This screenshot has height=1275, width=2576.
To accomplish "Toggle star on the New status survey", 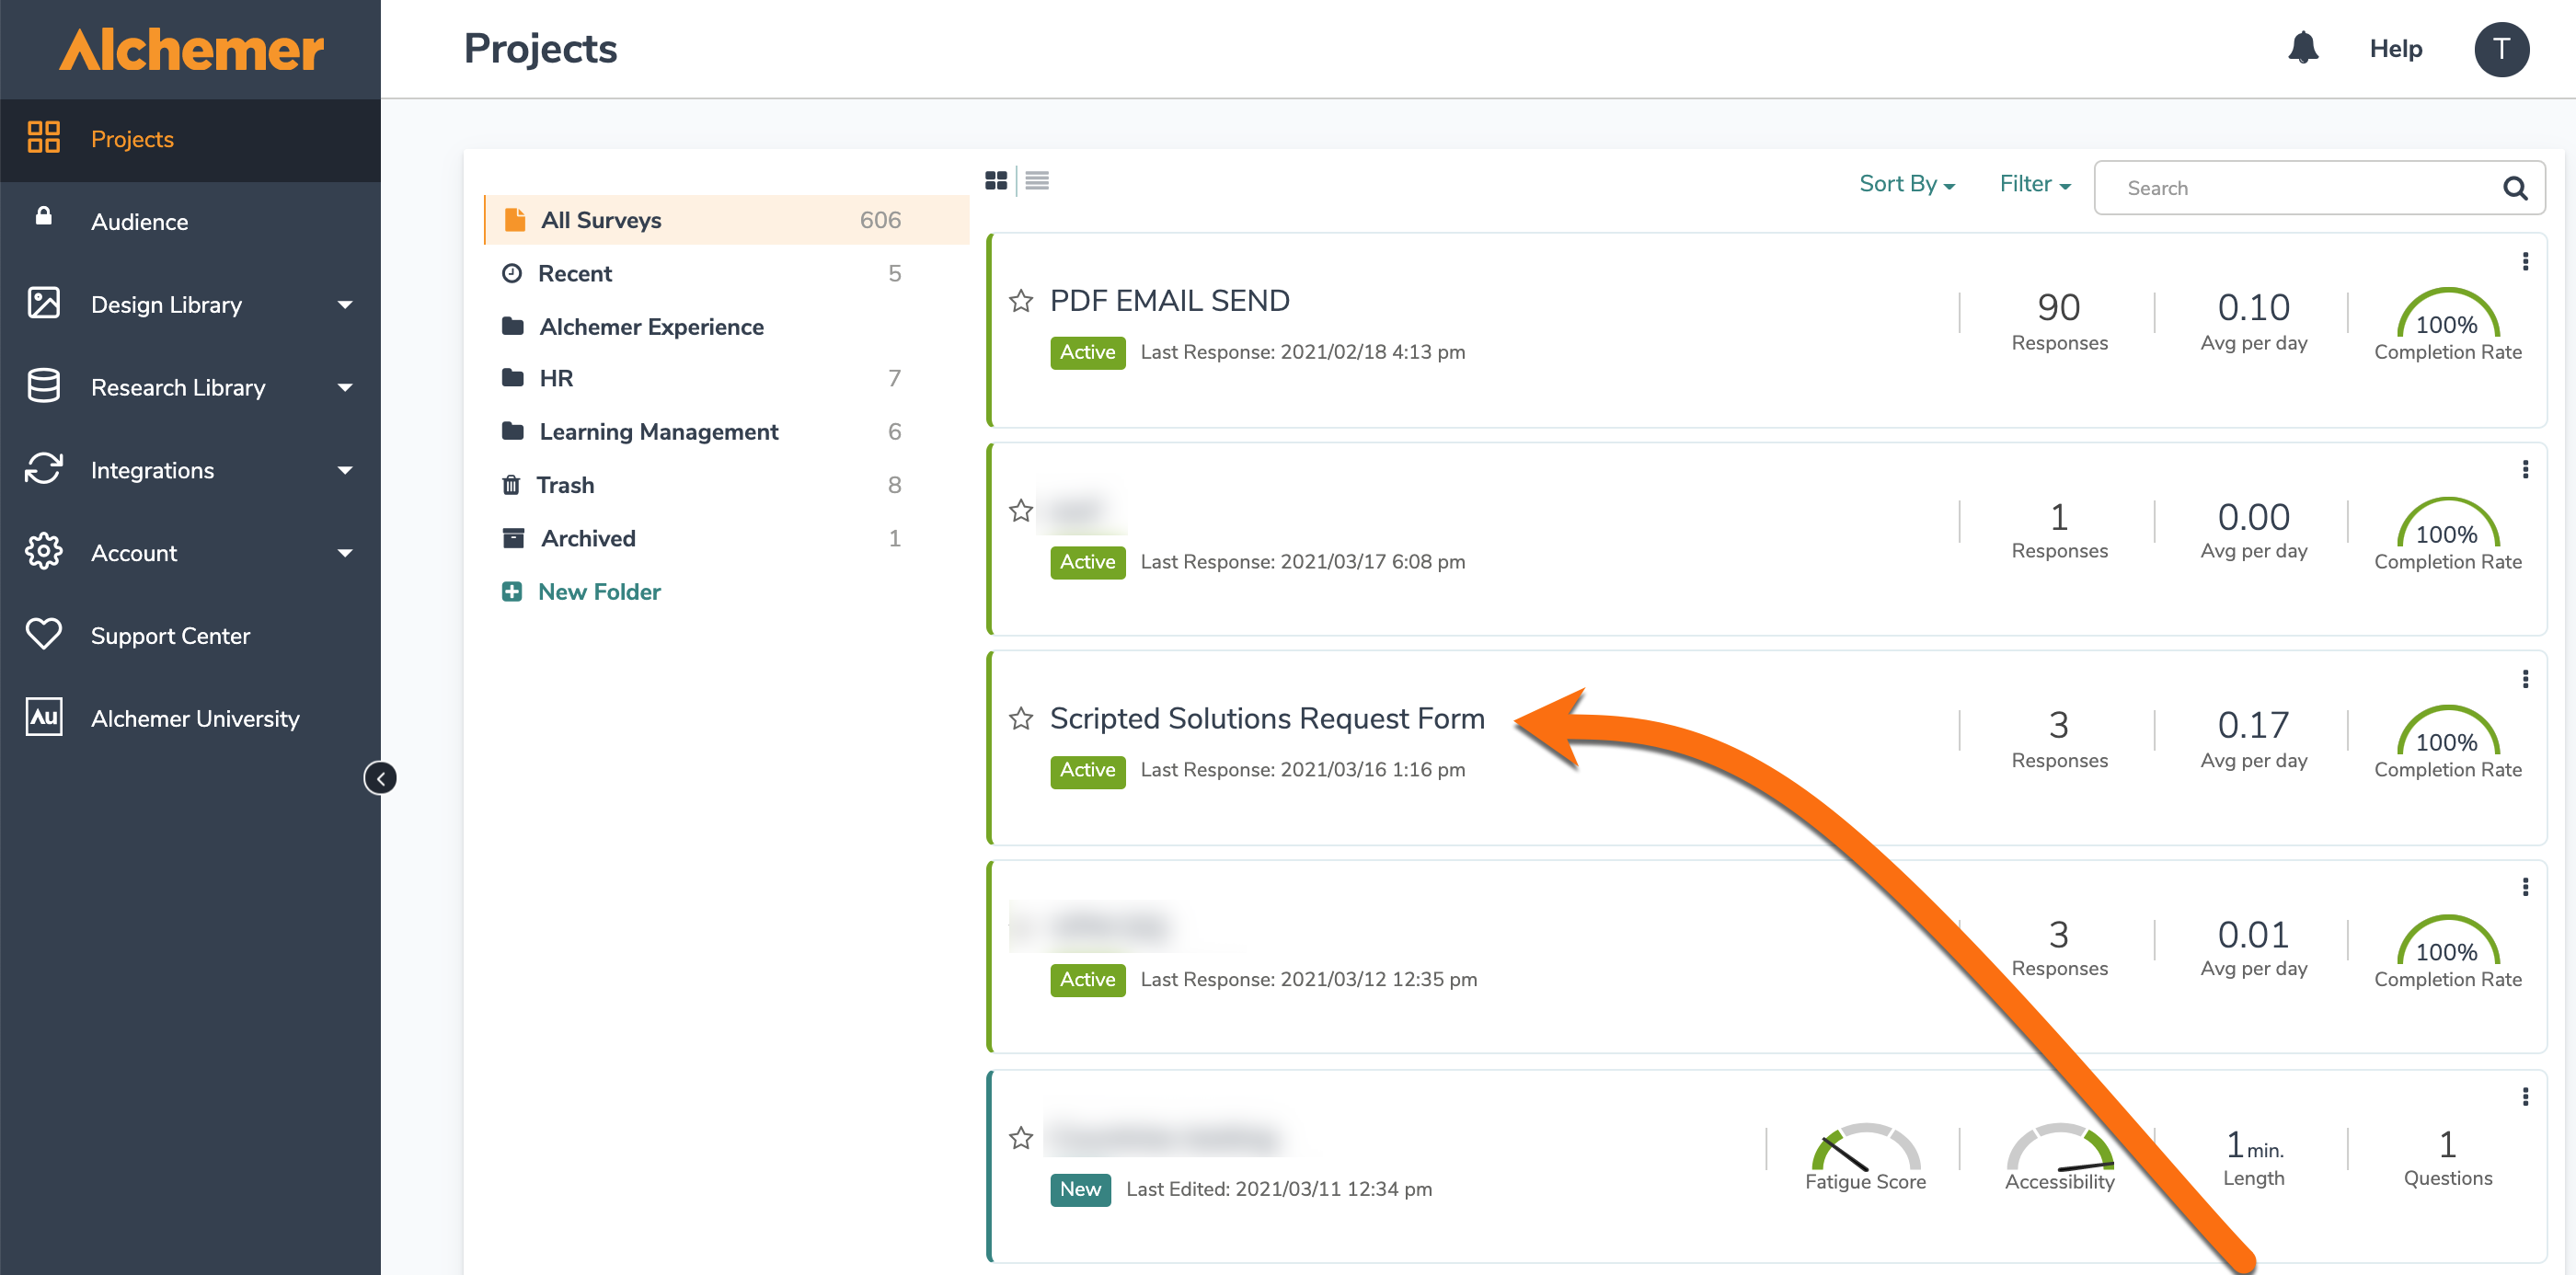I will pyautogui.click(x=1020, y=1138).
